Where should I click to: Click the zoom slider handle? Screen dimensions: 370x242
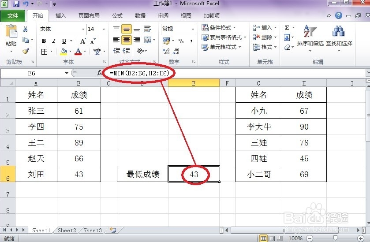(335, 238)
